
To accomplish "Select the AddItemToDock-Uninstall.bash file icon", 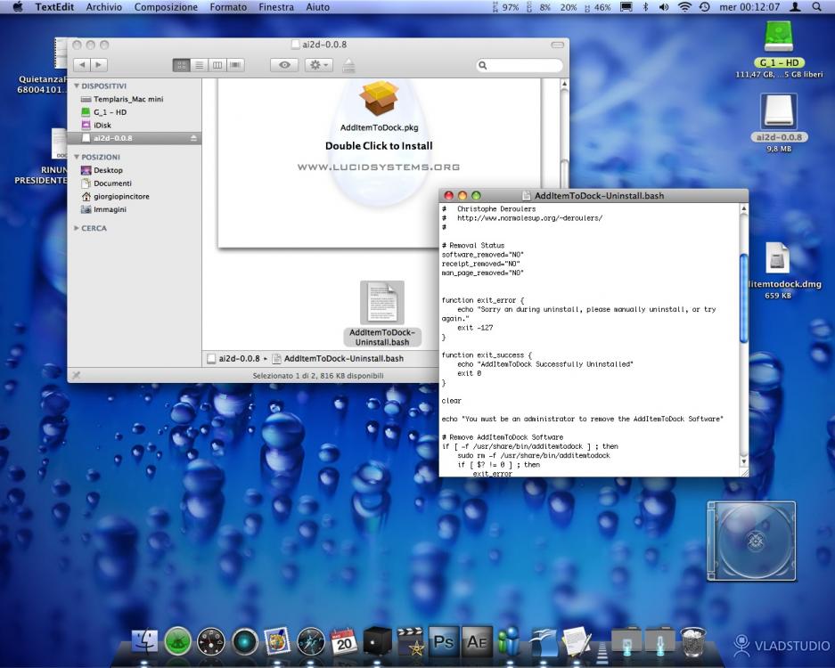I will [x=382, y=302].
